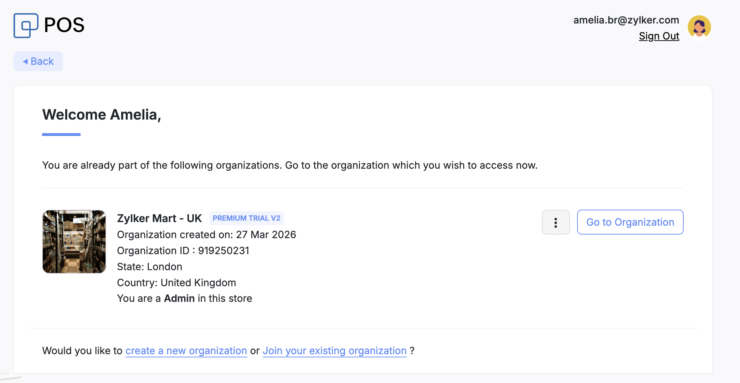740x383 pixels.
Task: Click the POS title text
Action: point(64,25)
